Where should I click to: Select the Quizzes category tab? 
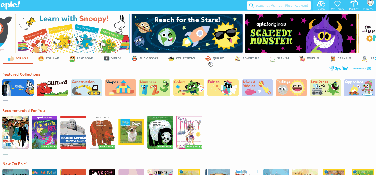coord(215,58)
